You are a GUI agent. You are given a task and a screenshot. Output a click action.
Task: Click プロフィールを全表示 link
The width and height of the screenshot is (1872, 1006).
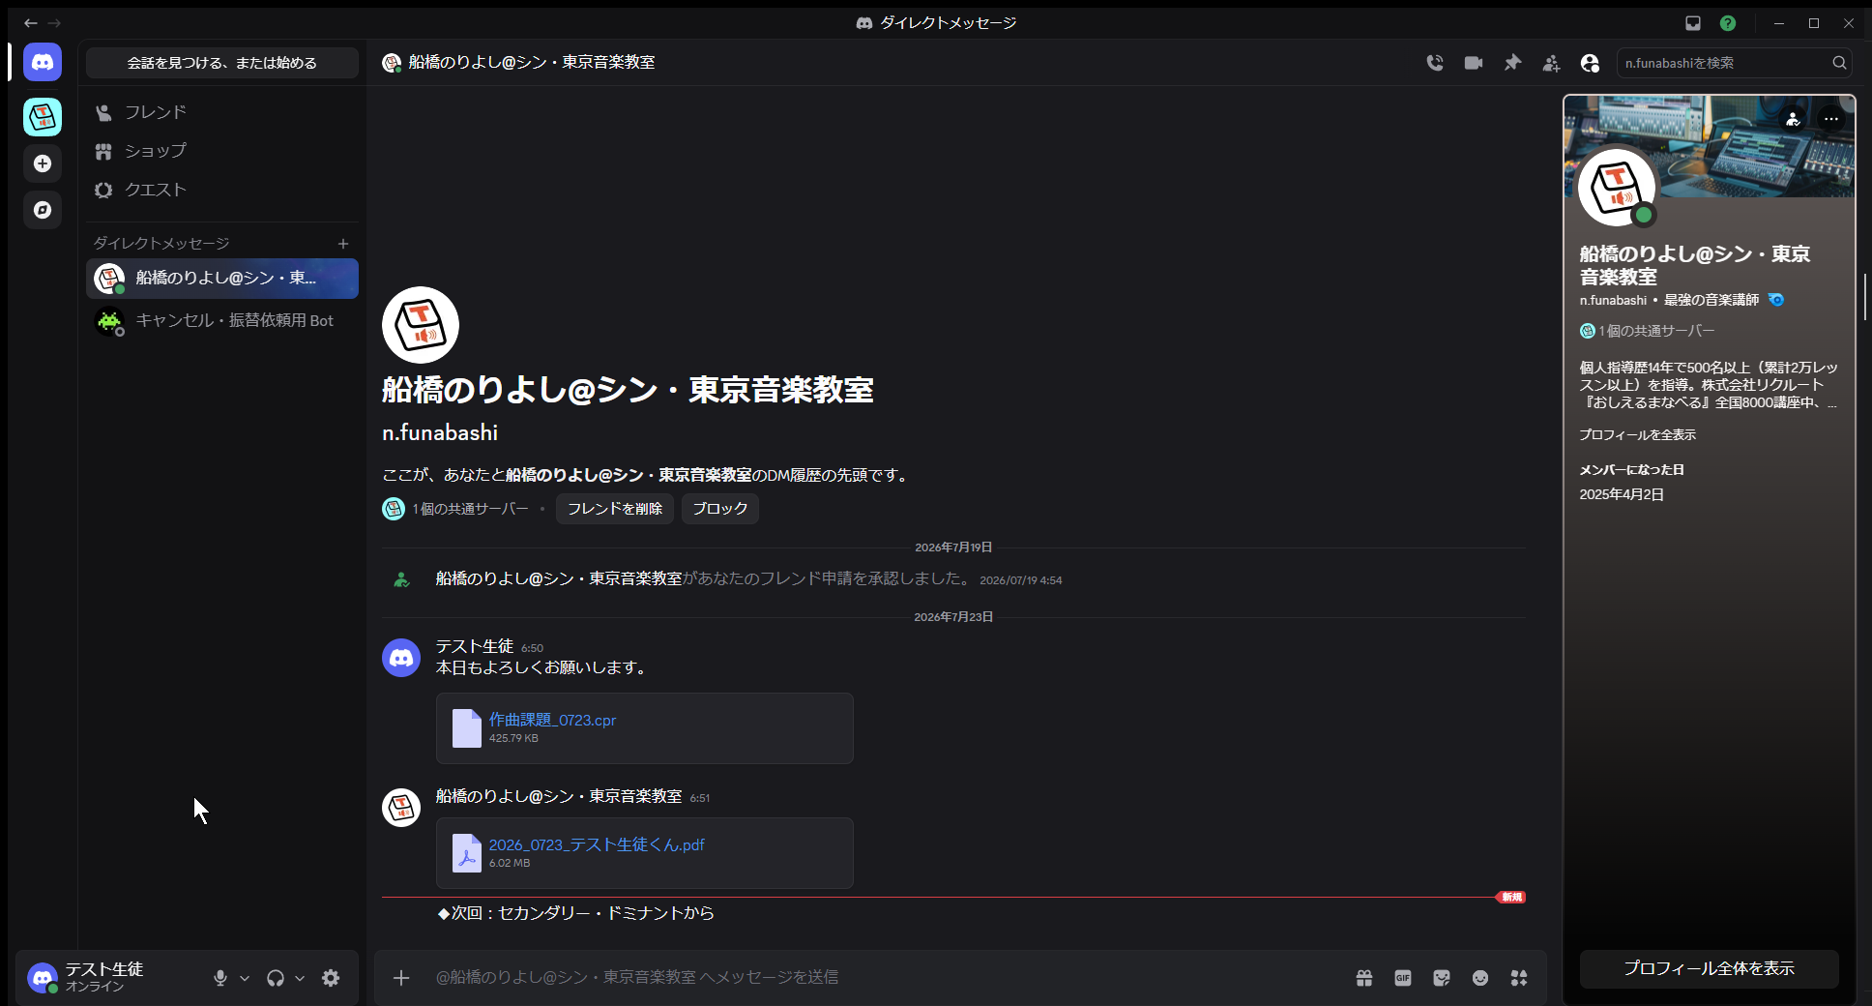click(x=1638, y=435)
